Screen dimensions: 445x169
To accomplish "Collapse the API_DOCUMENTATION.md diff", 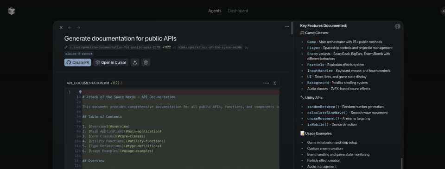I will pos(274,83).
